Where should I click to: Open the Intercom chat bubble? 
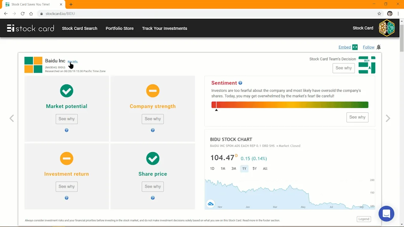coord(386,214)
